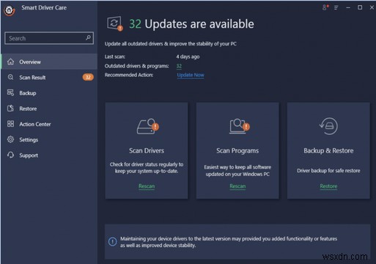Screen dimensions: 376x264
Task: Click Restore link under Backup & Restore
Action: pyautogui.click(x=328, y=186)
